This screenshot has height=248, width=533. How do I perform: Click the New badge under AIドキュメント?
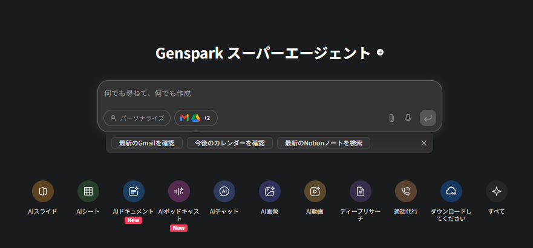coord(133,220)
